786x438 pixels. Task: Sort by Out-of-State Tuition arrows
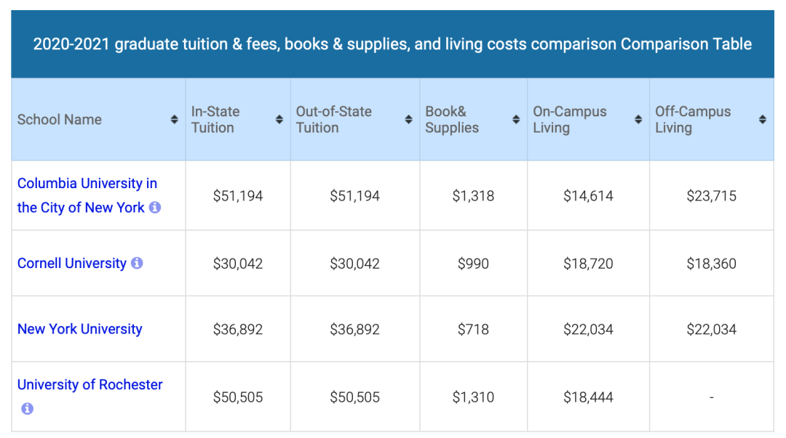click(408, 119)
